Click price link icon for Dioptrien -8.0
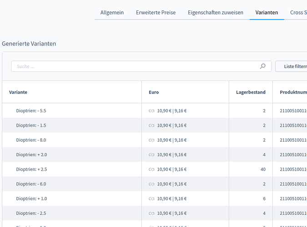This screenshot has height=227, width=307. 152,140
